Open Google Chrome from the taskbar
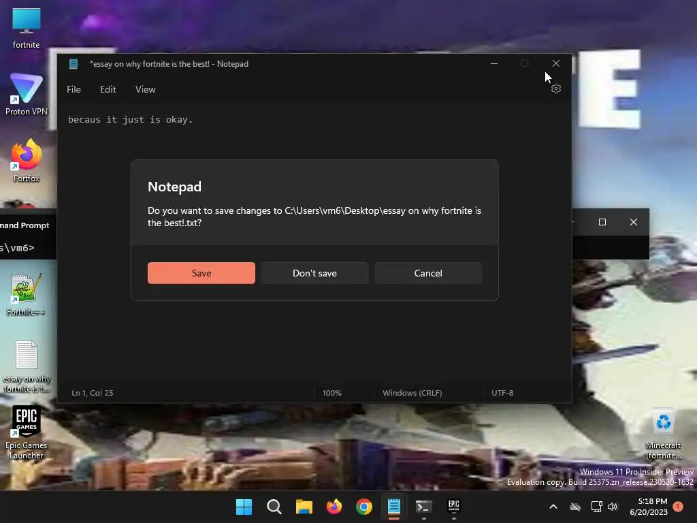 (363, 507)
